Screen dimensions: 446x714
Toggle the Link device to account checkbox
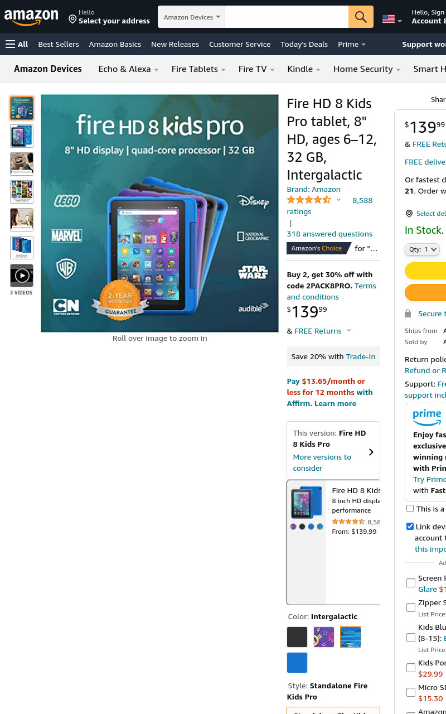[410, 526]
